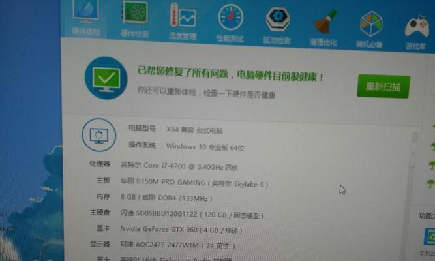Select the 闪迪 SD8SBBU120G1122 disk value

pos(192,215)
